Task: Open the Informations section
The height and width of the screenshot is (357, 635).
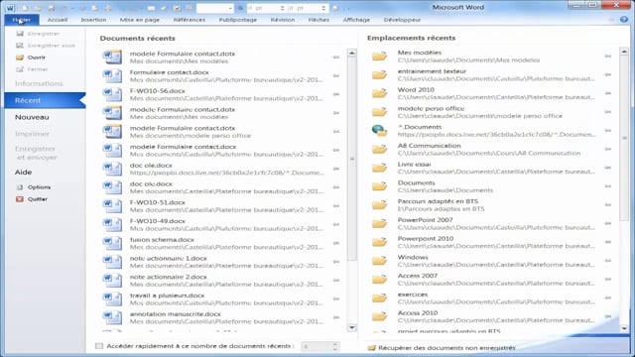Action: 39,83
